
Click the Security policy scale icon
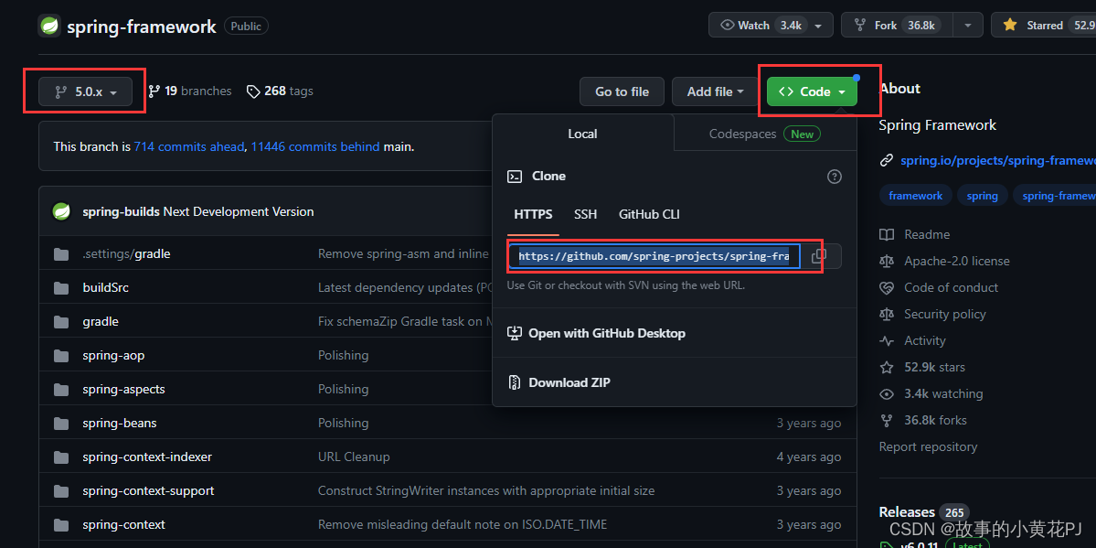point(887,314)
